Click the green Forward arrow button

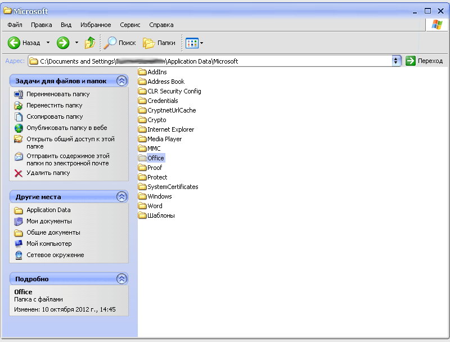pos(63,43)
